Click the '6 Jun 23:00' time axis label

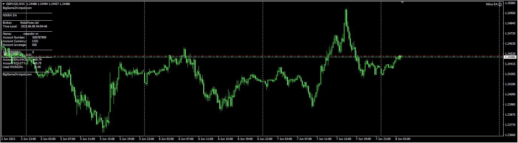pyautogui.click(x=265, y=139)
